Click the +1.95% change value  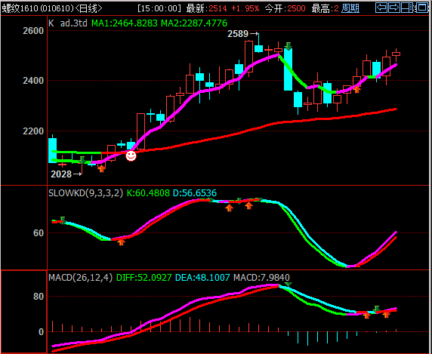pyautogui.click(x=245, y=8)
